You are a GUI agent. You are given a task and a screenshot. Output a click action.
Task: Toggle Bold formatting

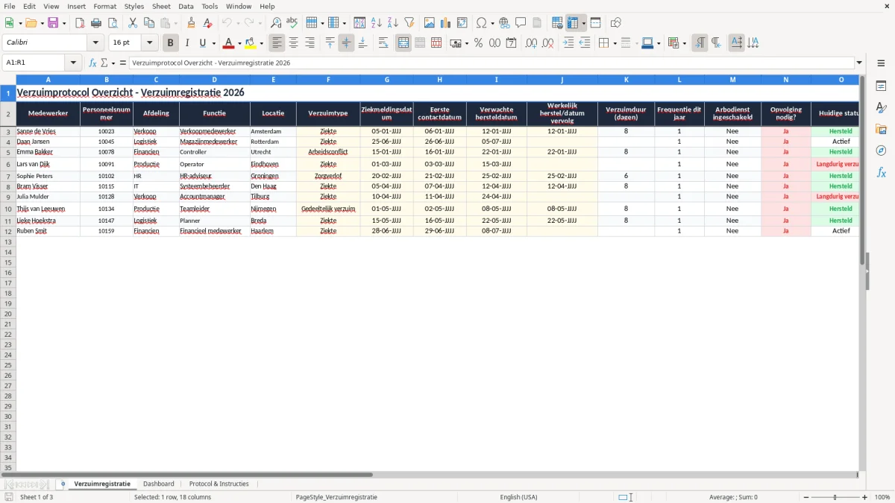point(171,43)
